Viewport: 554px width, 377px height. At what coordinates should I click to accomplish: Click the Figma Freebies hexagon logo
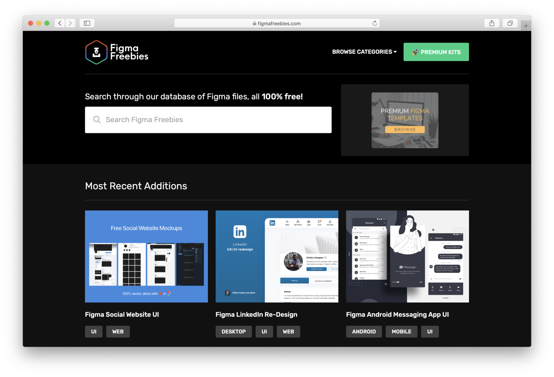[x=96, y=52]
